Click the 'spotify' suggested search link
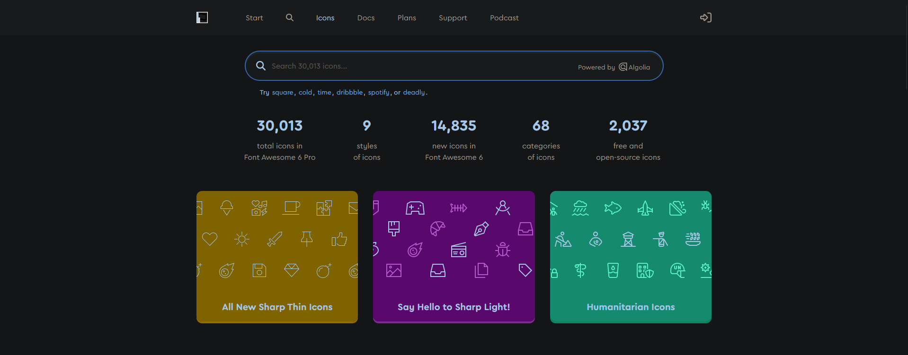Viewport: 908px width, 355px height. [378, 93]
